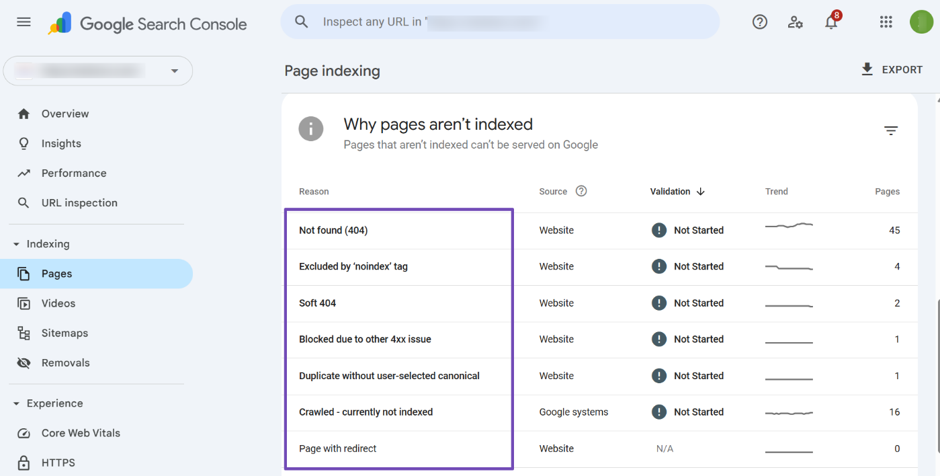Check notifications with 8 alerts
This screenshot has width=940, height=476.
click(831, 22)
